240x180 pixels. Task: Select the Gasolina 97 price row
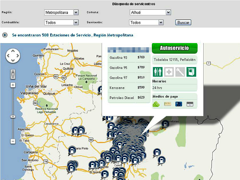click(129, 78)
